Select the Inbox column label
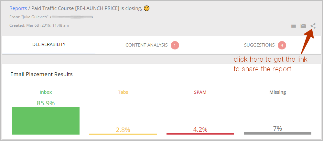 point(46,92)
